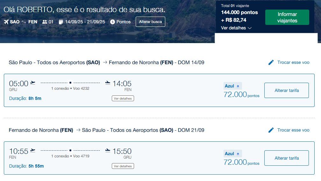Click the travelers people icon
This screenshot has height=181, width=321.
pos(45,22)
